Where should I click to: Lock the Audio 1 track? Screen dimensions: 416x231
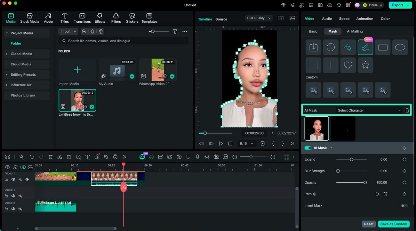[x=6, y=196]
